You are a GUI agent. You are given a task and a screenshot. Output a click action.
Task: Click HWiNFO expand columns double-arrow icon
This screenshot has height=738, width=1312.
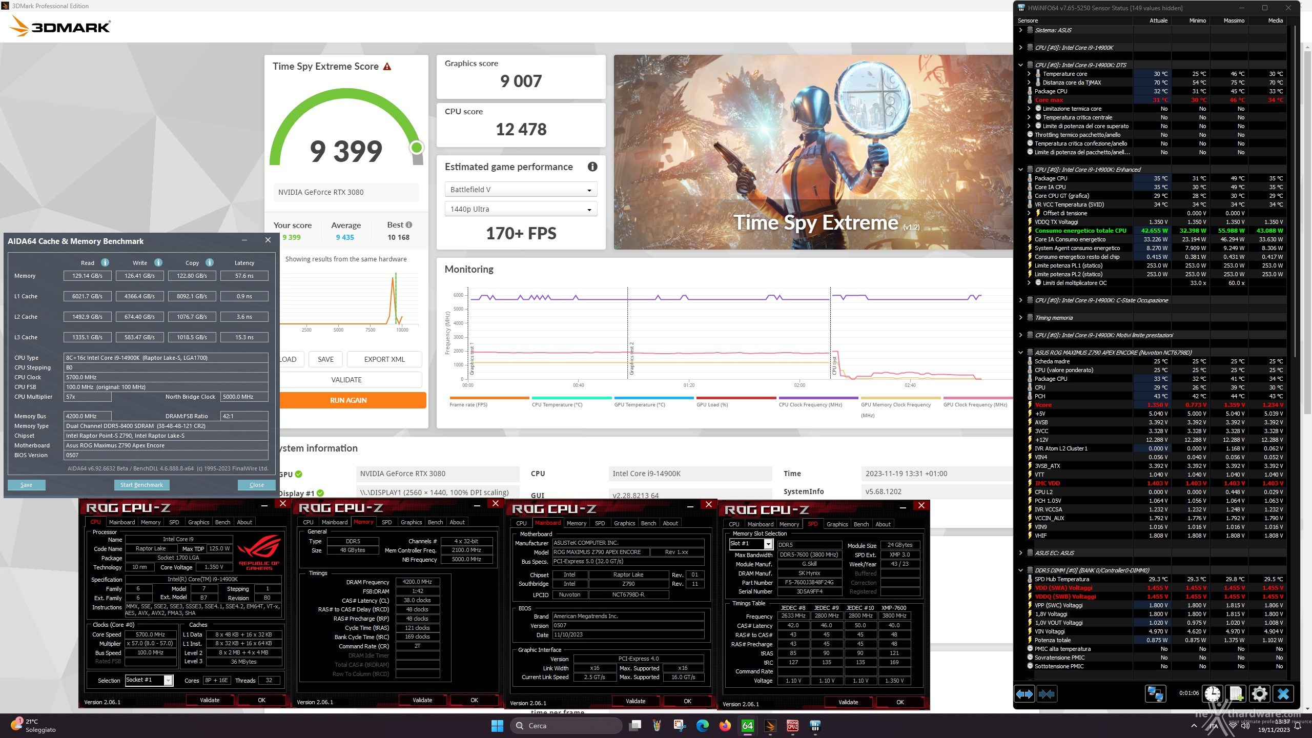1024,694
